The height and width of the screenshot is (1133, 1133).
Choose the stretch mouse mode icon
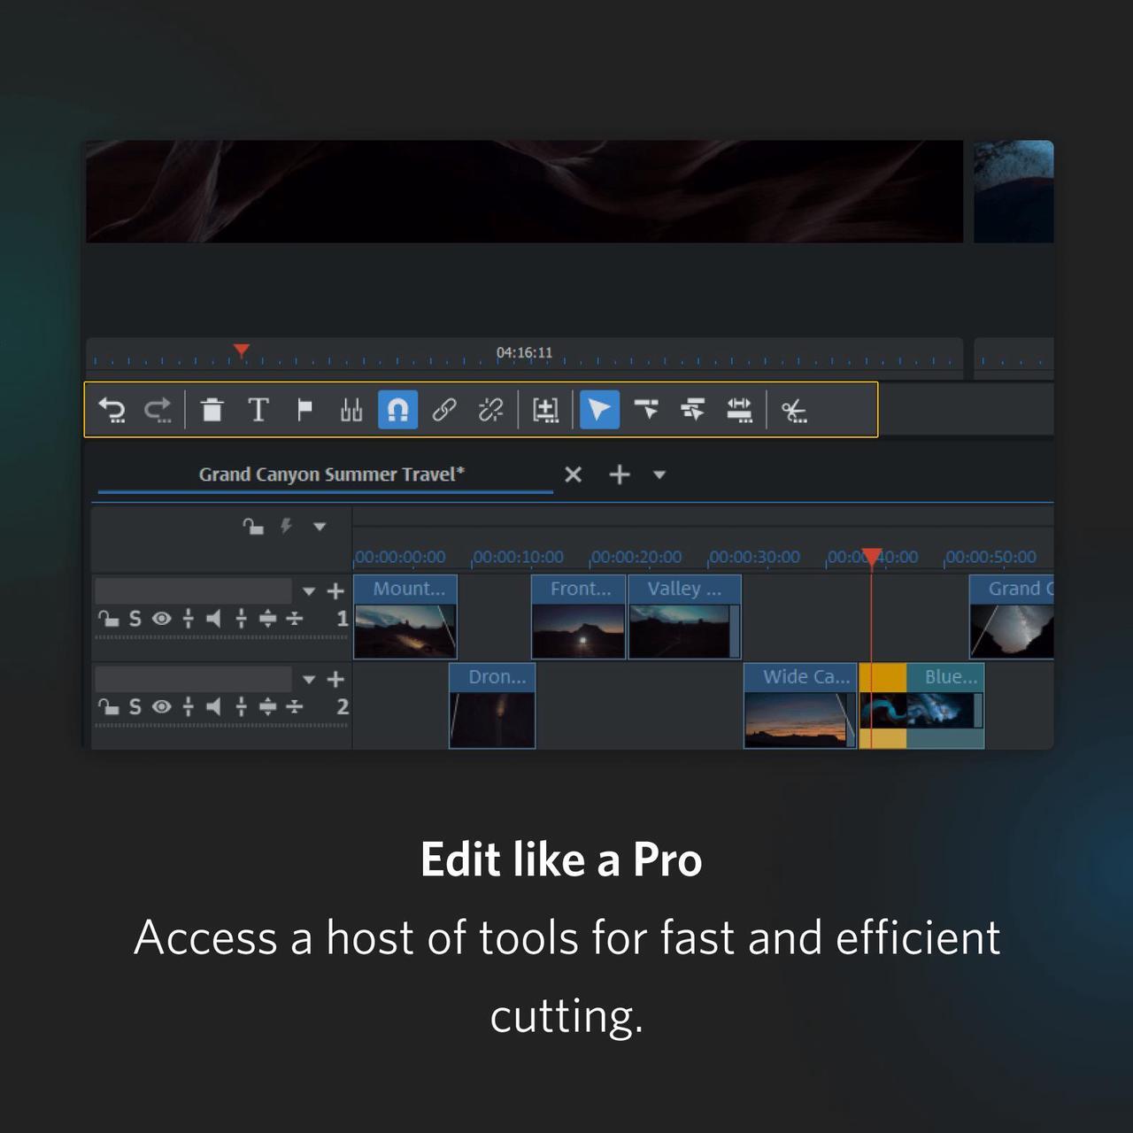[739, 410]
